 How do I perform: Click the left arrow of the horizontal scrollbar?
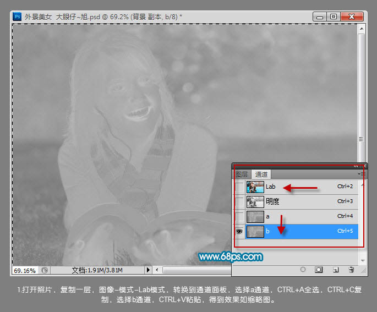coord(157,270)
